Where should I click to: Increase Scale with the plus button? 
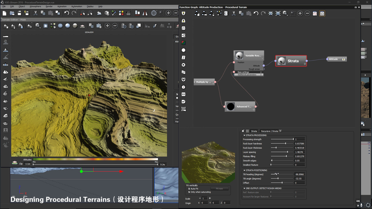(210, 198)
